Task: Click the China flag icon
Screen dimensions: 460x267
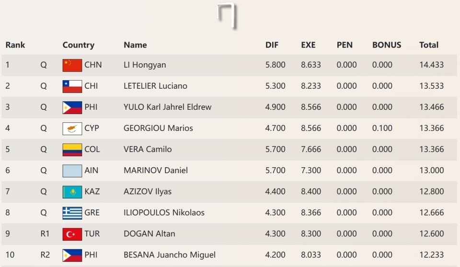Action: [x=72, y=65]
